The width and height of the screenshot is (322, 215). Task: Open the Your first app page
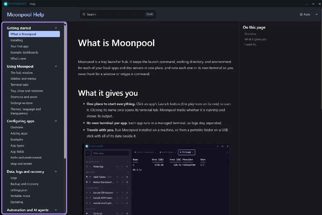(20, 46)
